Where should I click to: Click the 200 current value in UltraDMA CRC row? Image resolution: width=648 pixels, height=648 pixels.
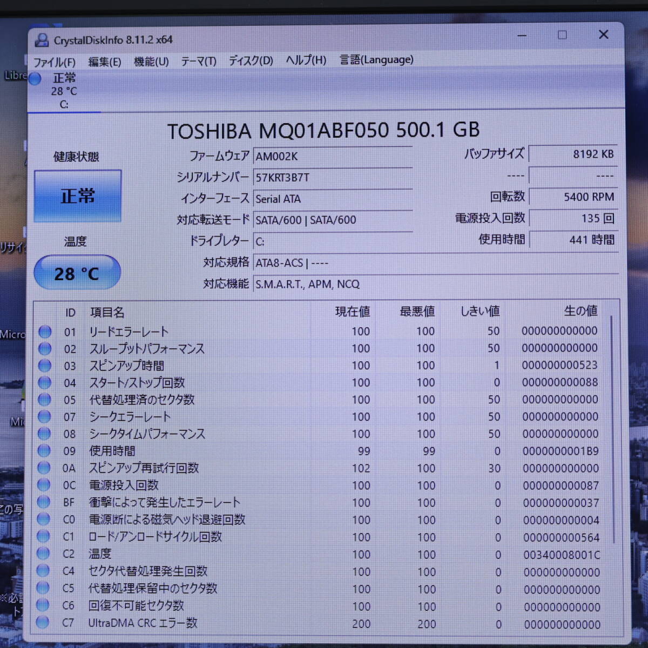tap(361, 624)
